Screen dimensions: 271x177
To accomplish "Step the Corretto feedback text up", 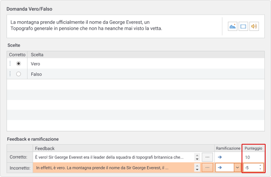I will click(x=197, y=155).
